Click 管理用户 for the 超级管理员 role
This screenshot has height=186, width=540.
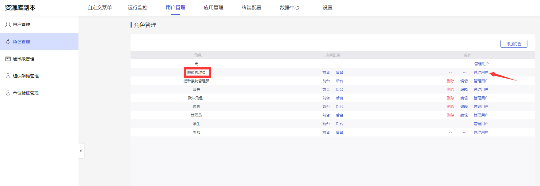pyautogui.click(x=481, y=73)
